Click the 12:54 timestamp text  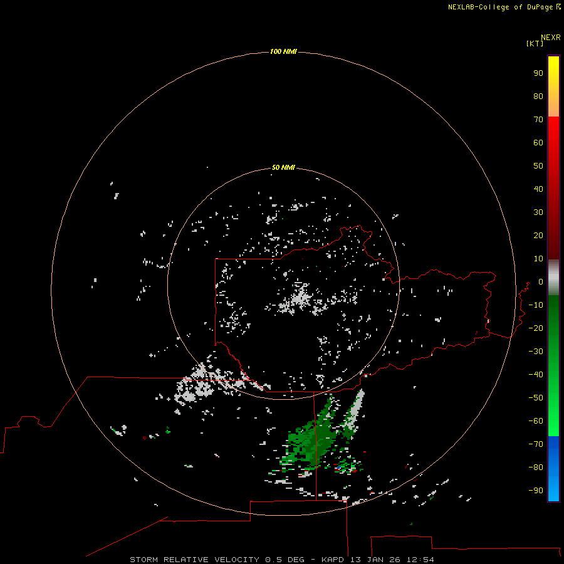tap(420, 560)
